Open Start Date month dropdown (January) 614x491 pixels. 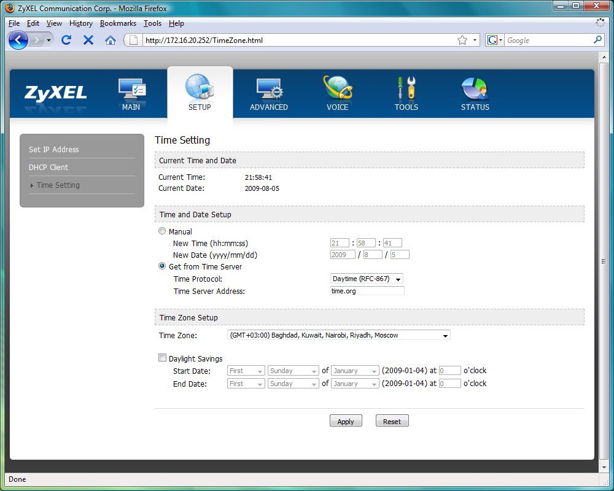(355, 371)
